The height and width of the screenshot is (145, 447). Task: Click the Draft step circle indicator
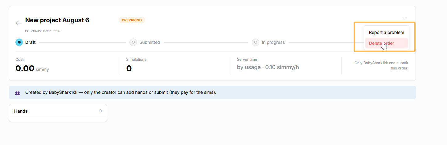(19, 42)
